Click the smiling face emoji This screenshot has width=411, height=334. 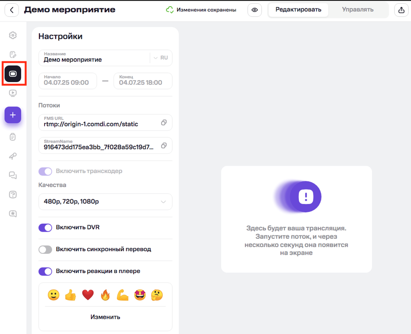coord(53,295)
